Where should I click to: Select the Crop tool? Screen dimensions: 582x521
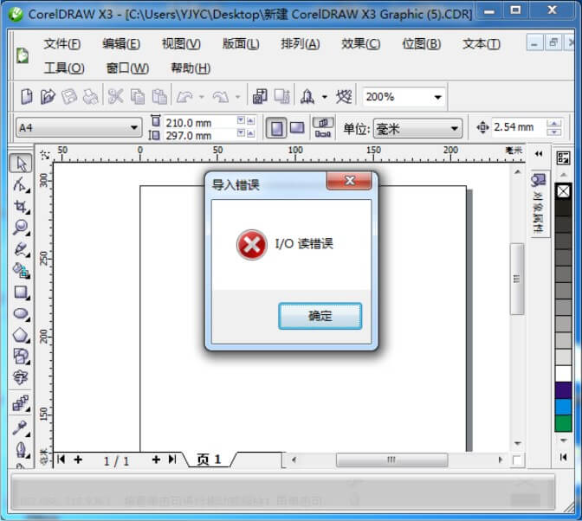point(21,206)
